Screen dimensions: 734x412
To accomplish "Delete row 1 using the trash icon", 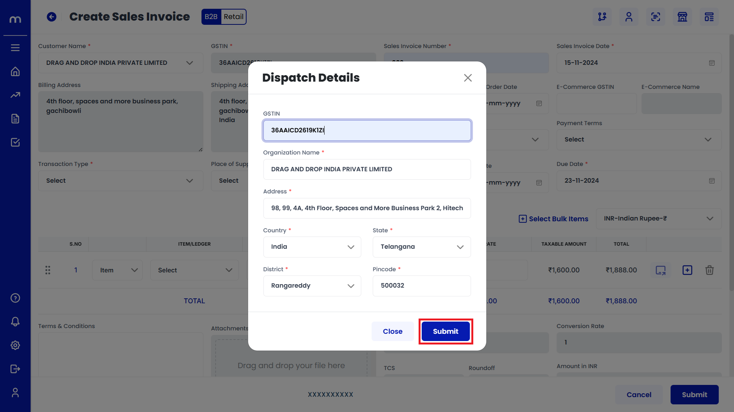I will point(710,270).
